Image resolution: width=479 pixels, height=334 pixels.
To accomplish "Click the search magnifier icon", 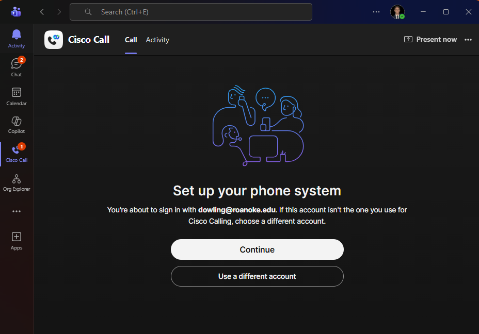I will click(88, 12).
